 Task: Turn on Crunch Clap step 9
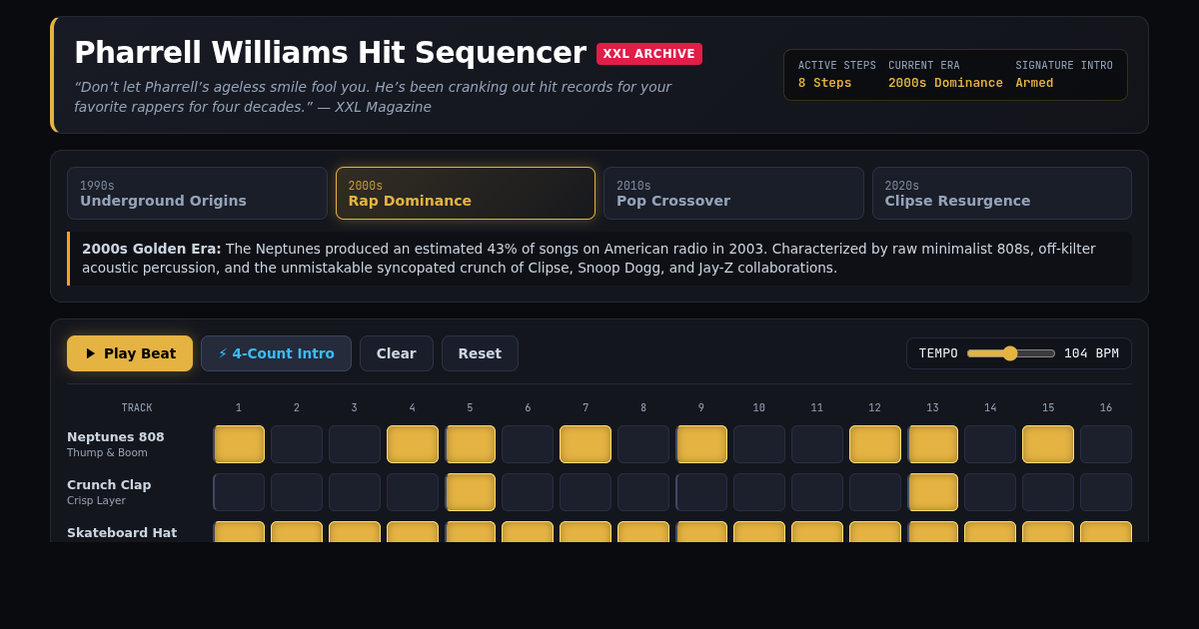point(701,492)
